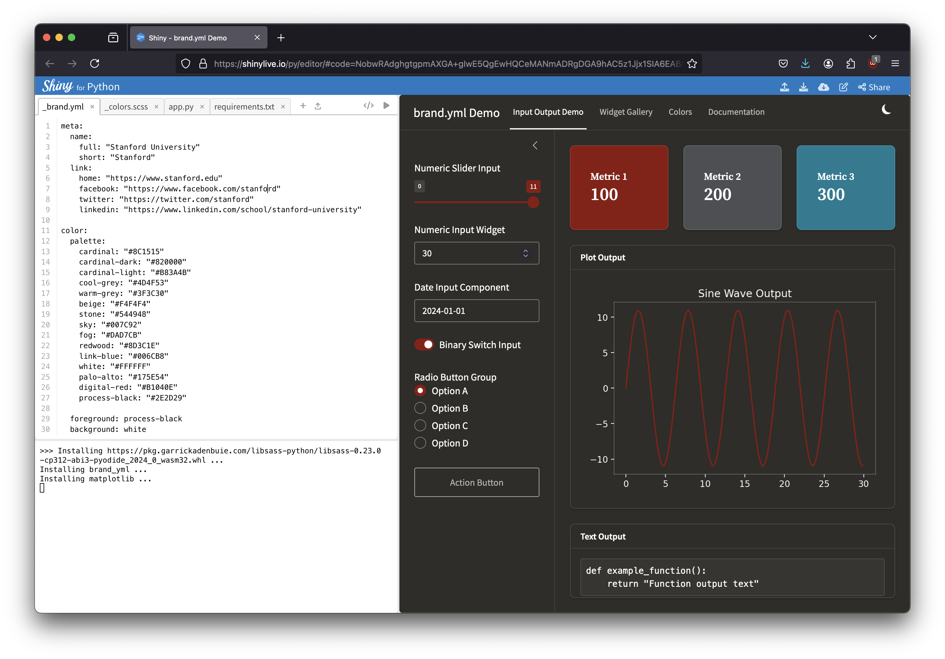
Task: Click the Numeric Slider Input handle
Action: click(533, 202)
